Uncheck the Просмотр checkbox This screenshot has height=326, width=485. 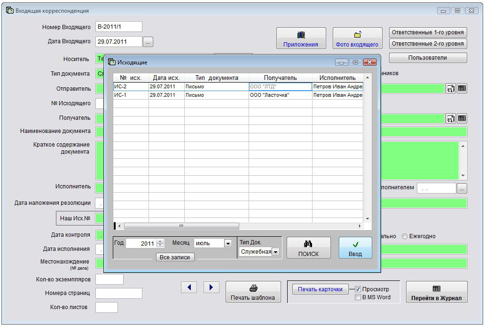(358, 289)
